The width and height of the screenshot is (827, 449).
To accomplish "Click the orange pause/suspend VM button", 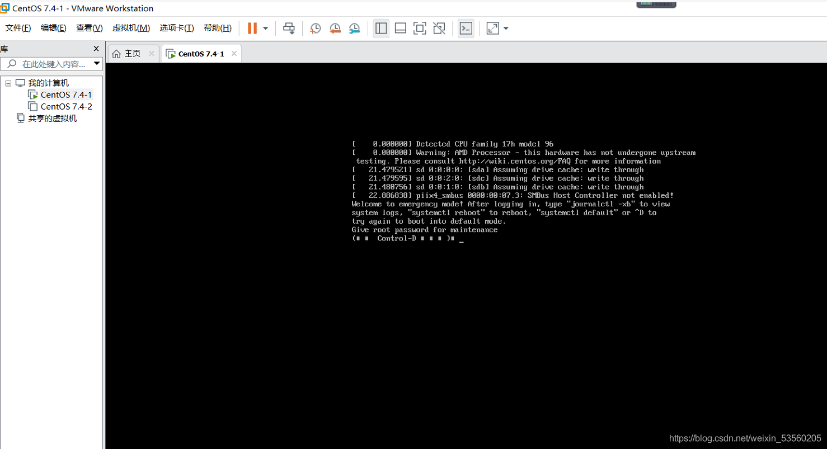I will coord(252,29).
